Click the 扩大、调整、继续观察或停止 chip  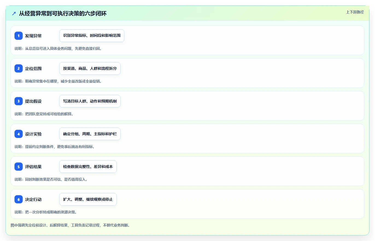(88, 199)
